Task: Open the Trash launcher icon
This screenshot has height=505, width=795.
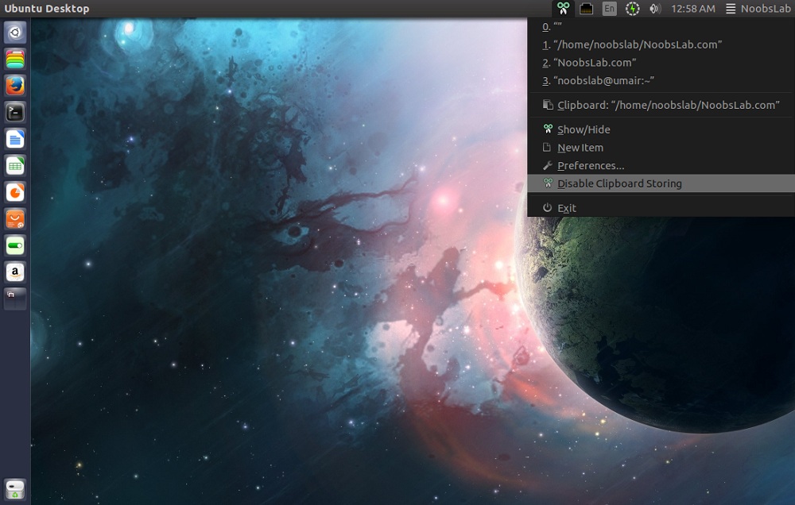Action: (15, 489)
